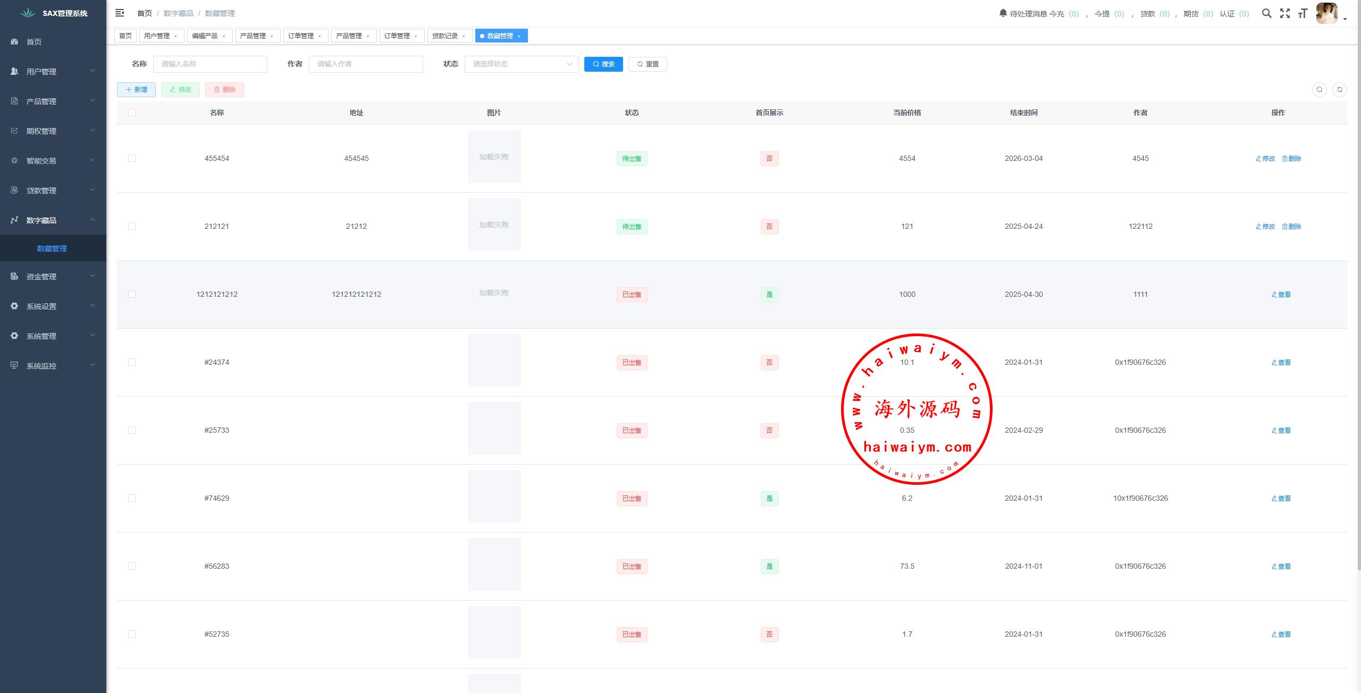
Task: Click the round refresh table icon
Action: [x=1340, y=90]
